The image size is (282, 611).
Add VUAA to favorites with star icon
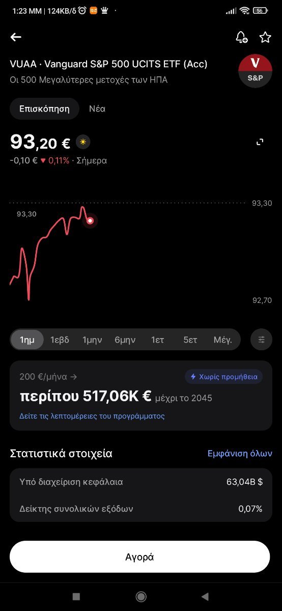[265, 37]
